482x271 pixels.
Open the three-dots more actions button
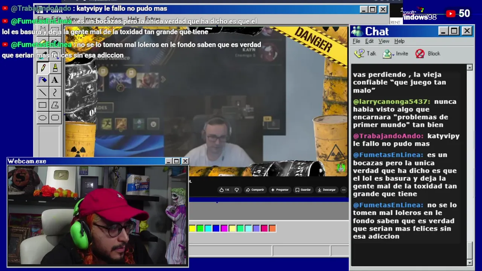[x=343, y=190]
